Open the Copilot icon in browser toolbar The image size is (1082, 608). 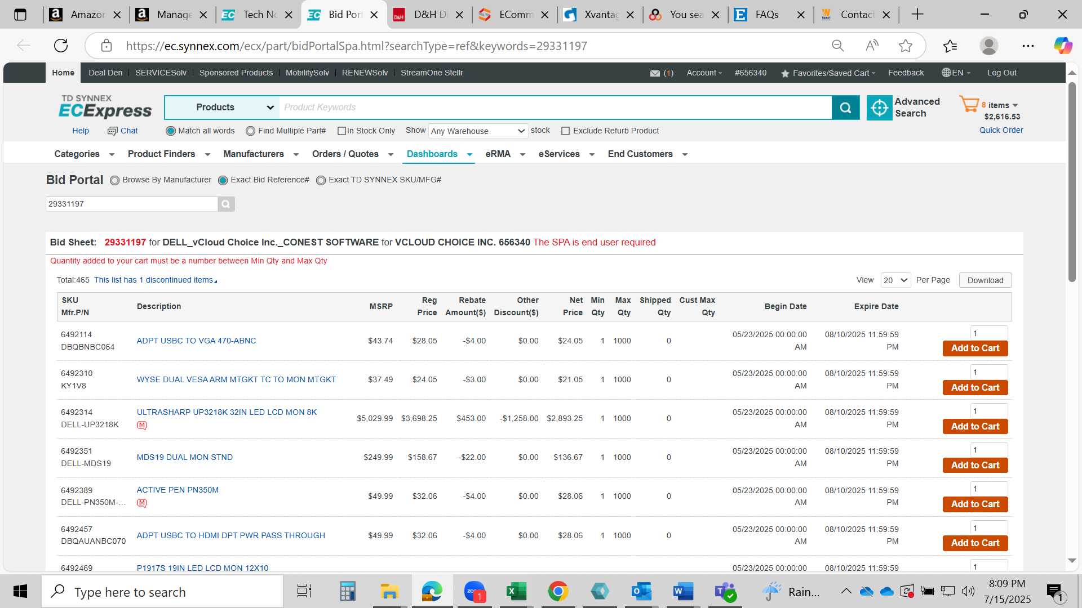(1063, 46)
